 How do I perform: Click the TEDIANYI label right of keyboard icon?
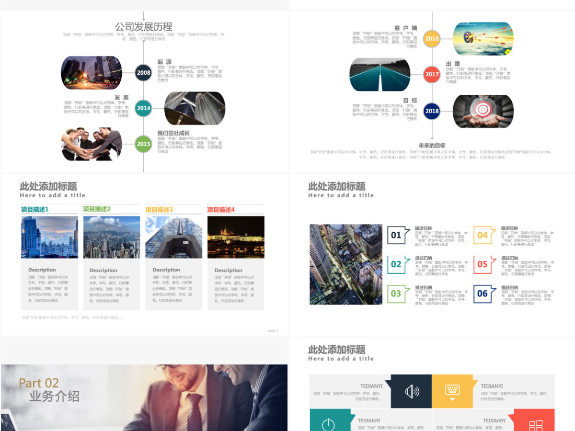pos(492,386)
